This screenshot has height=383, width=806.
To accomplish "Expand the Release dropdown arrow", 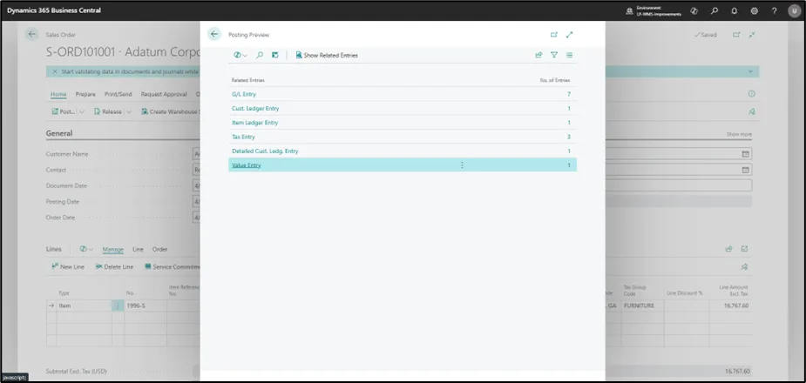I will tap(128, 111).
